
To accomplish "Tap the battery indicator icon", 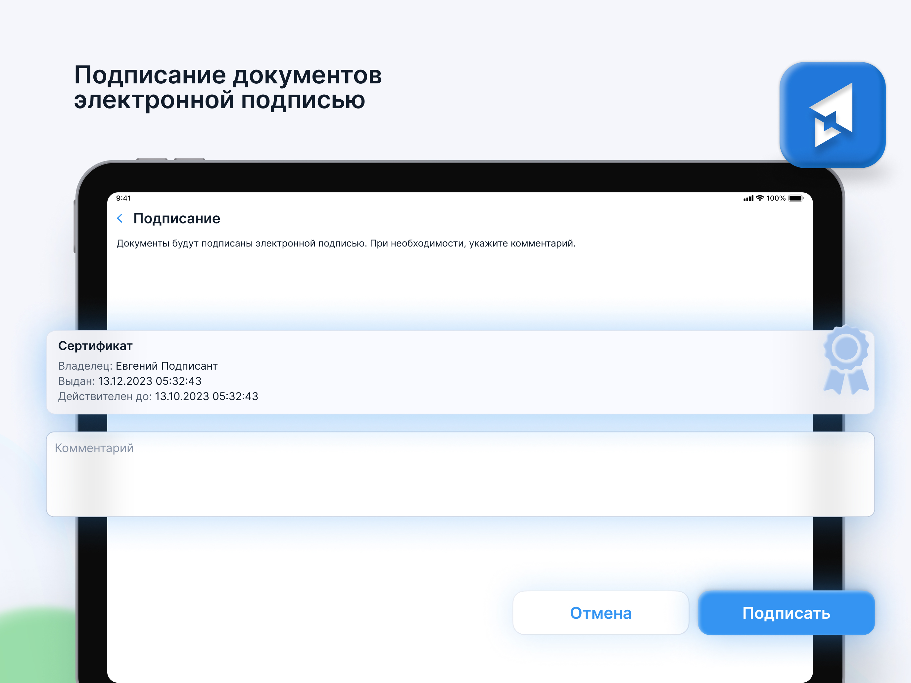I will [x=796, y=198].
